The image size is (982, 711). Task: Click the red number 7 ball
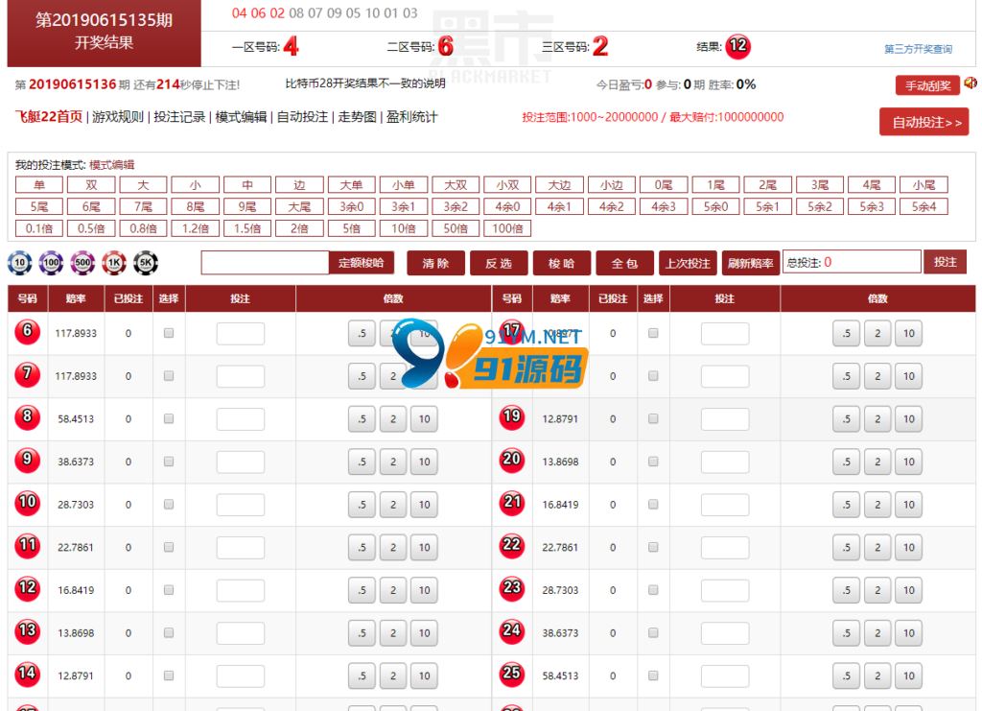[27, 374]
